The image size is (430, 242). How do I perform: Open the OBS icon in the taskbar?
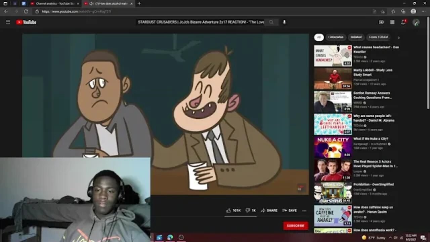click(181, 238)
